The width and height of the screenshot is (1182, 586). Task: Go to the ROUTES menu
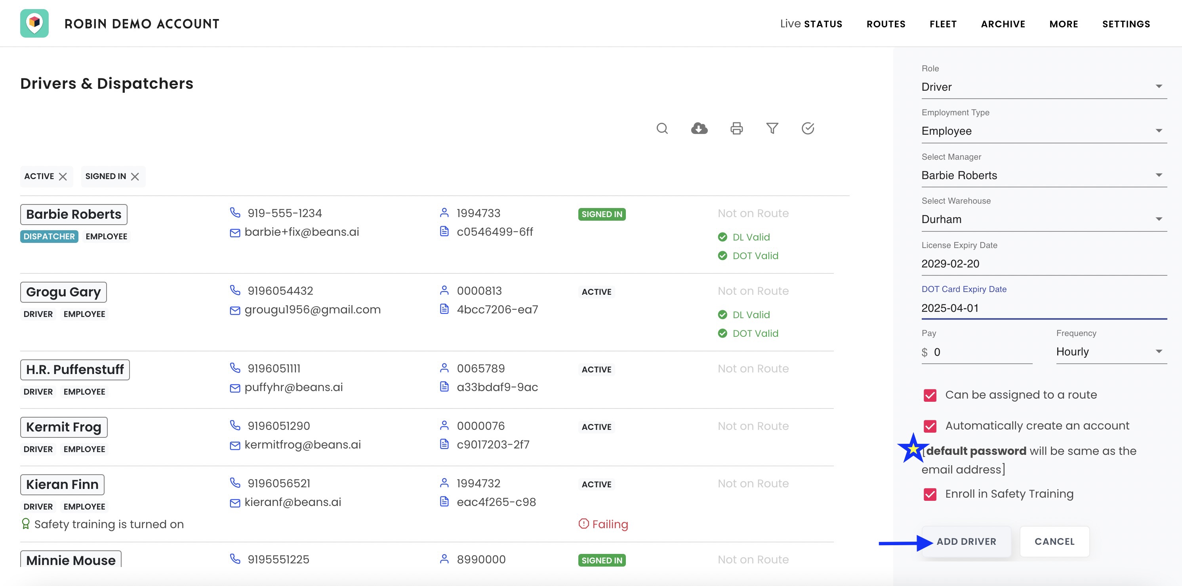(886, 24)
